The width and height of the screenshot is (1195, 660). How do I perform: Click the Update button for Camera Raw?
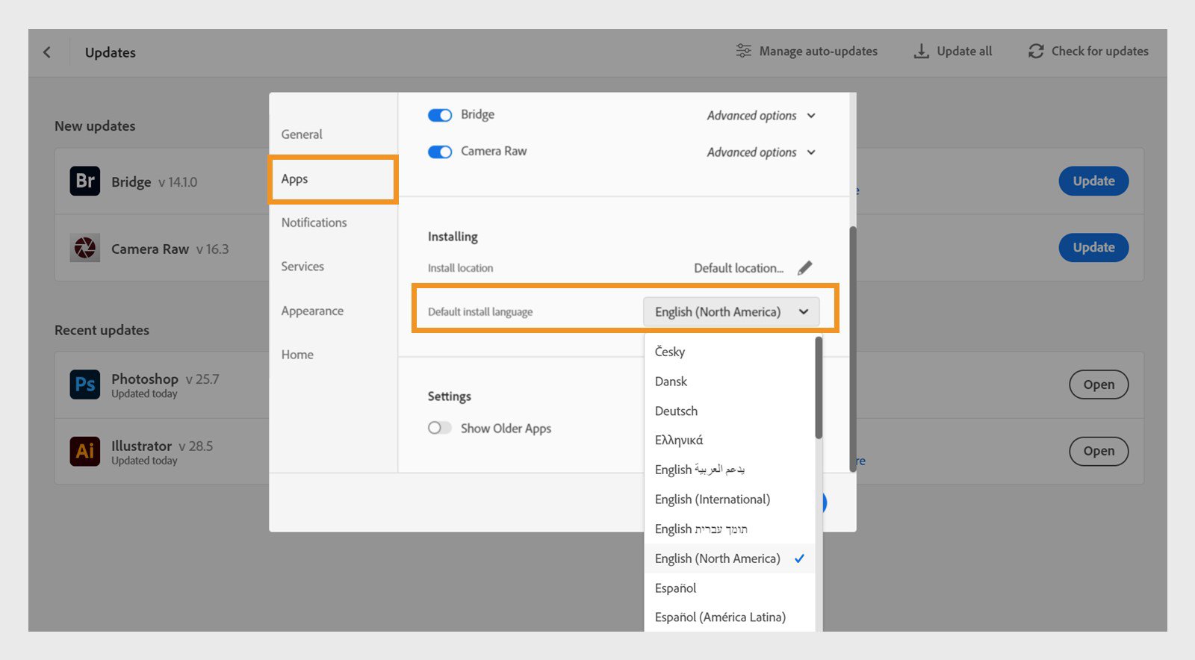(1093, 247)
